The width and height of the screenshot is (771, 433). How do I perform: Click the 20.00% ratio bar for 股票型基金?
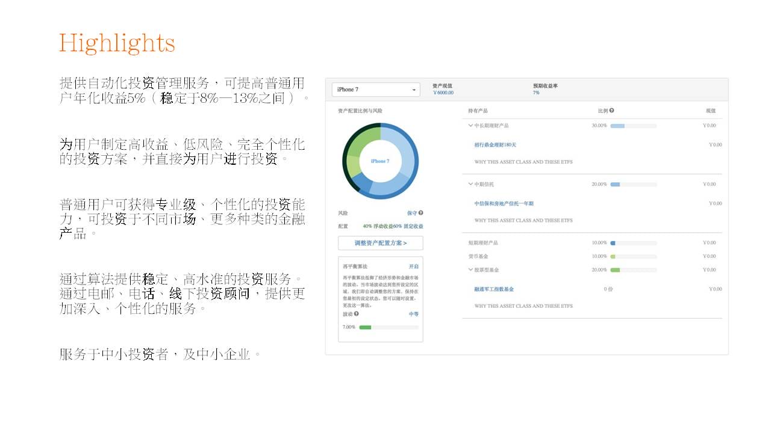[x=633, y=270]
